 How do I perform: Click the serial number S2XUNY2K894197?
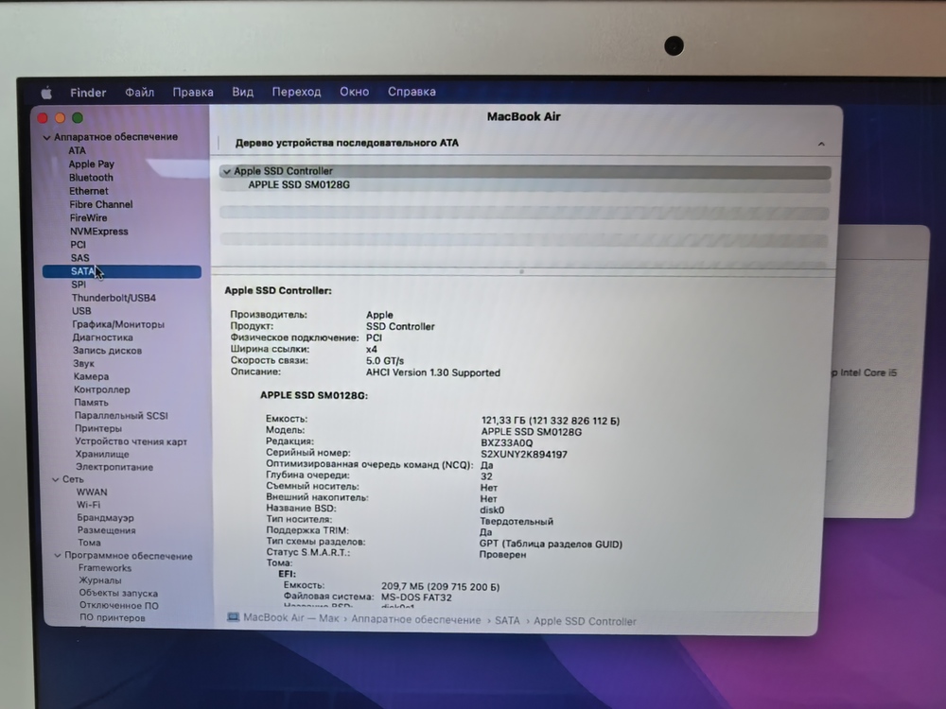524,455
